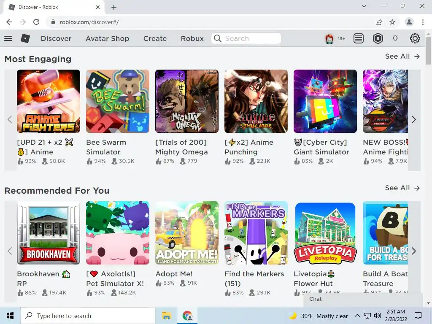Open the Robux nav item
This screenshot has width=432, height=324.
192,38
